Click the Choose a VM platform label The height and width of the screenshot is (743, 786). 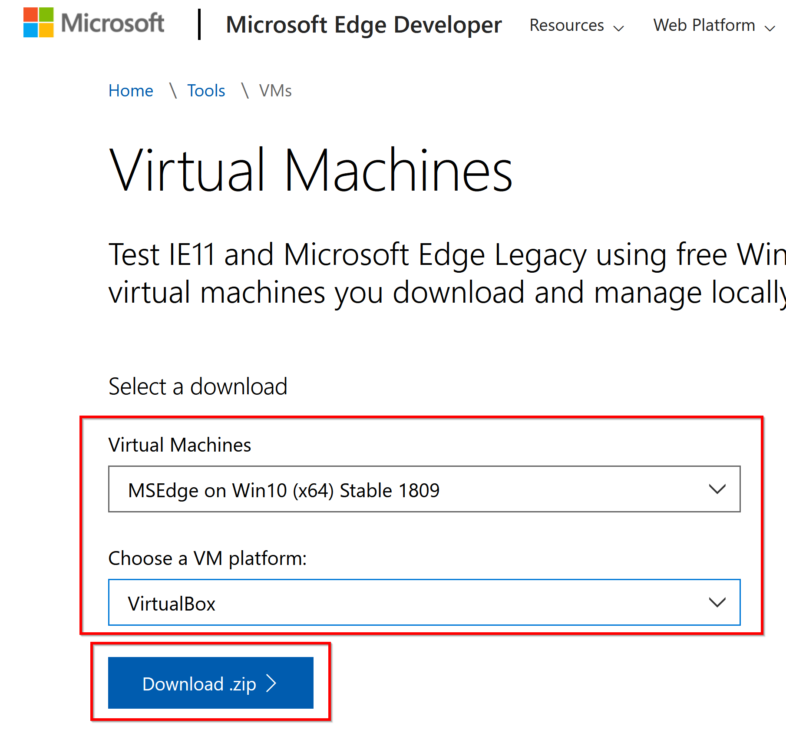[208, 558]
